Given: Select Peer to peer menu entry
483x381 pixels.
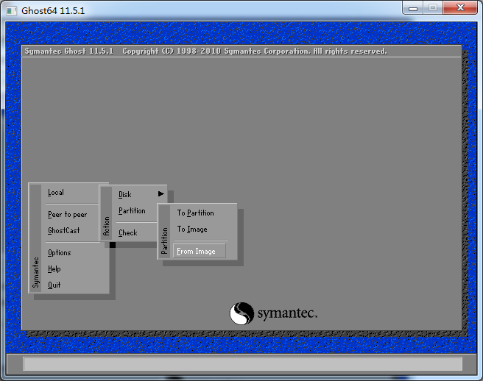Looking at the screenshot, I should point(67,215).
